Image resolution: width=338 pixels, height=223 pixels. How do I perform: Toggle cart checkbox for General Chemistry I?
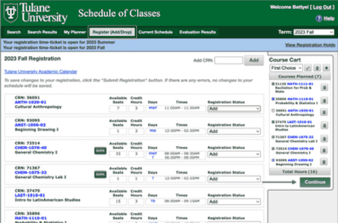point(273,149)
